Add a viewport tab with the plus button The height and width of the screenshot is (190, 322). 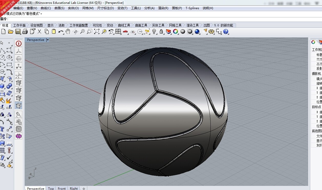84,189
